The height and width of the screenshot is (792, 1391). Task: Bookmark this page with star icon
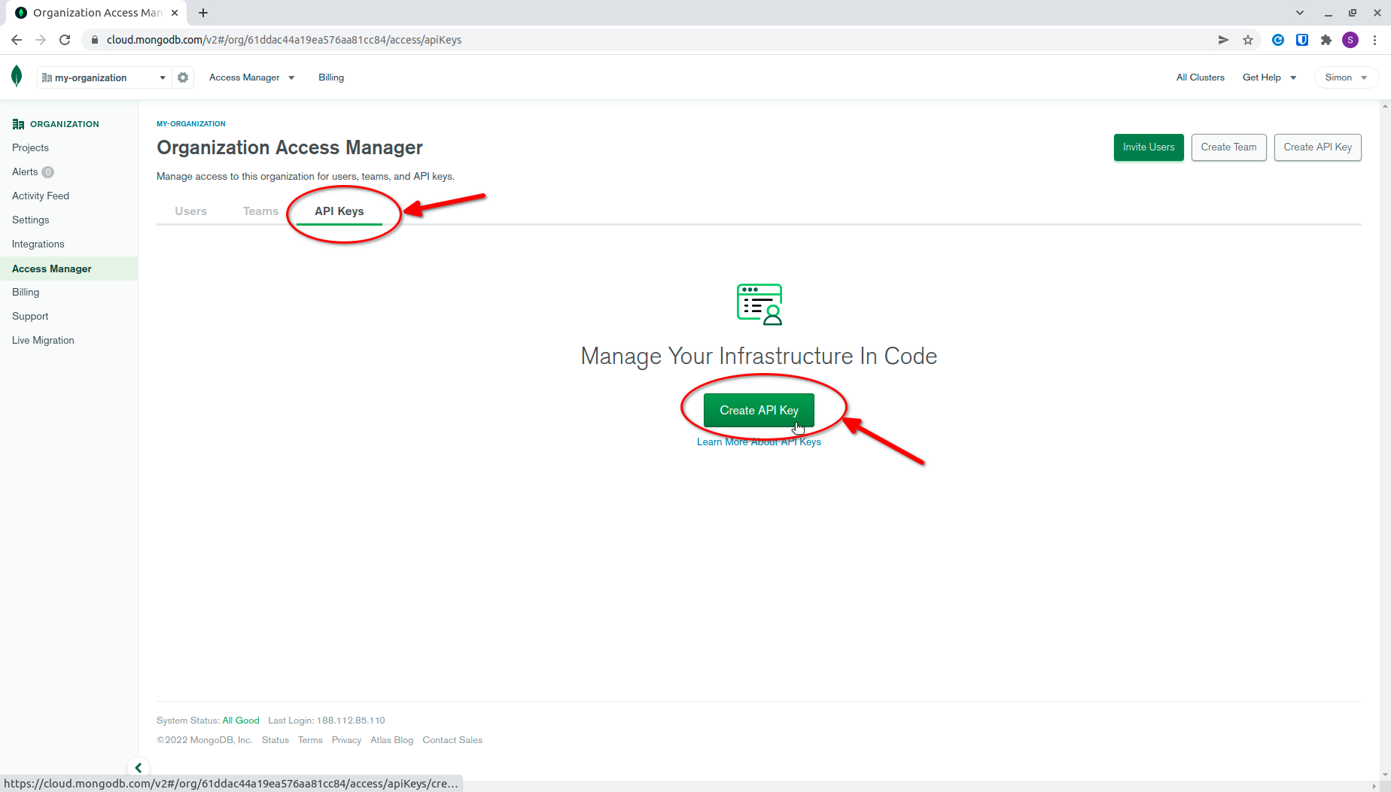point(1248,40)
